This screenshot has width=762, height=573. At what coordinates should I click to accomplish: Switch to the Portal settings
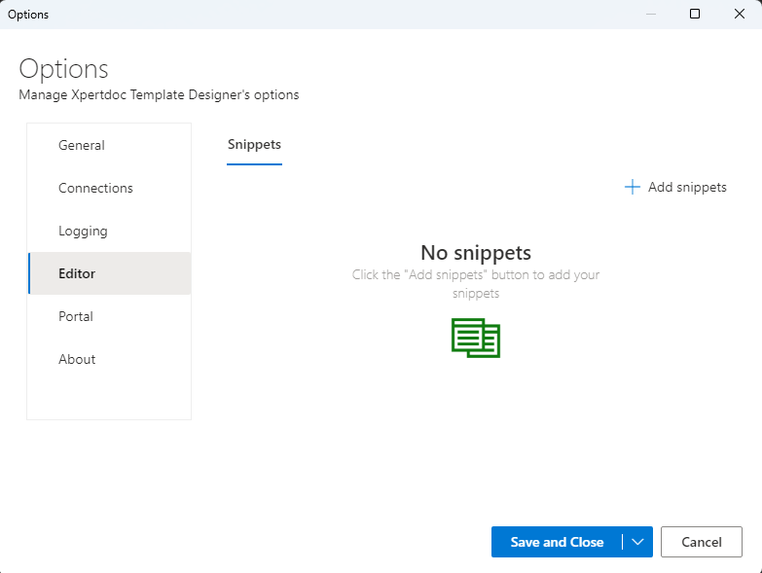(76, 316)
